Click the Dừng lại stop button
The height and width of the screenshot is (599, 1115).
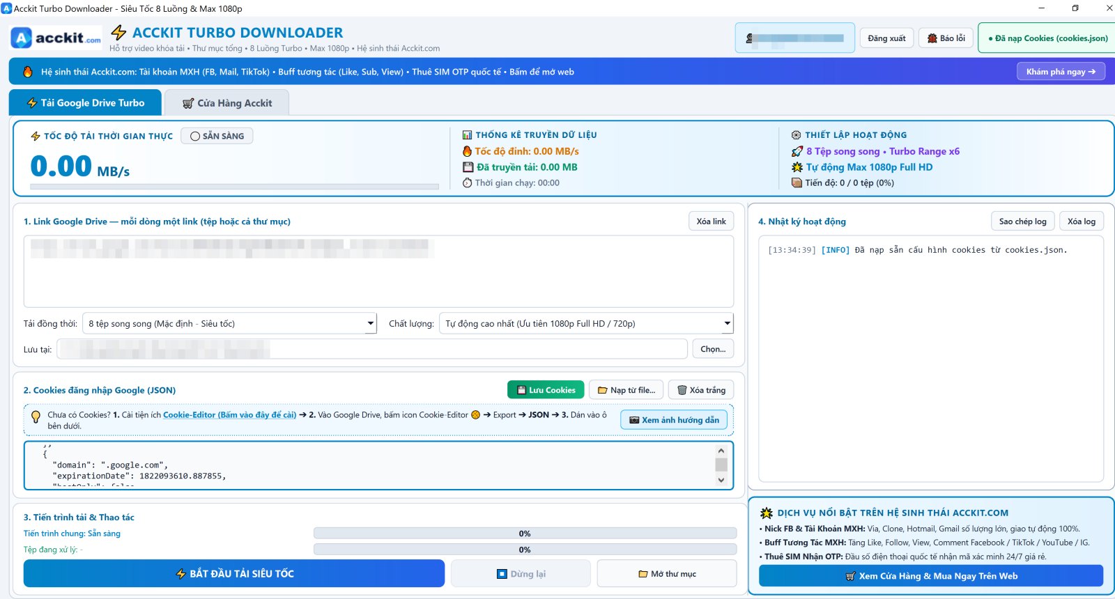521,574
